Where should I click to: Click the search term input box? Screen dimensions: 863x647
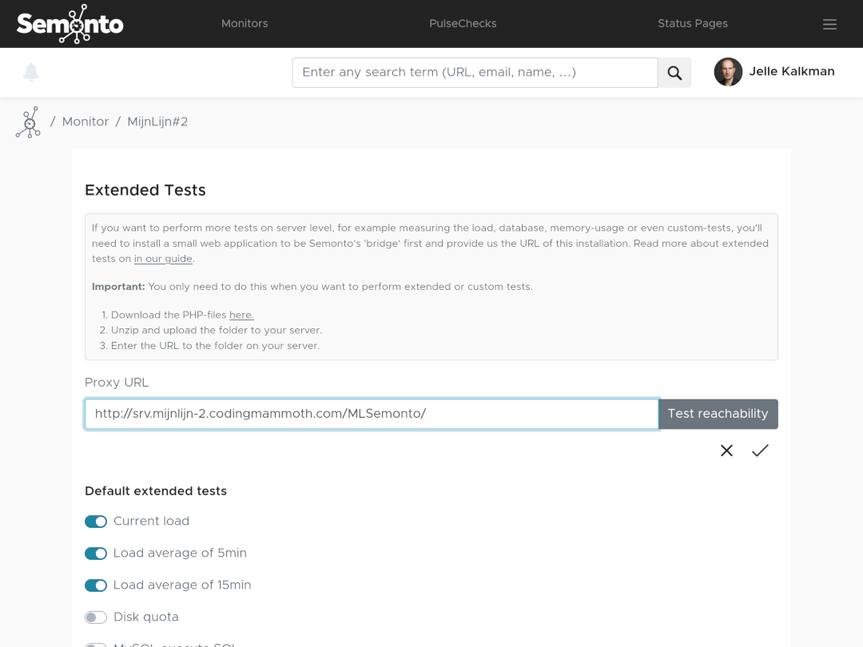pyautogui.click(x=475, y=73)
